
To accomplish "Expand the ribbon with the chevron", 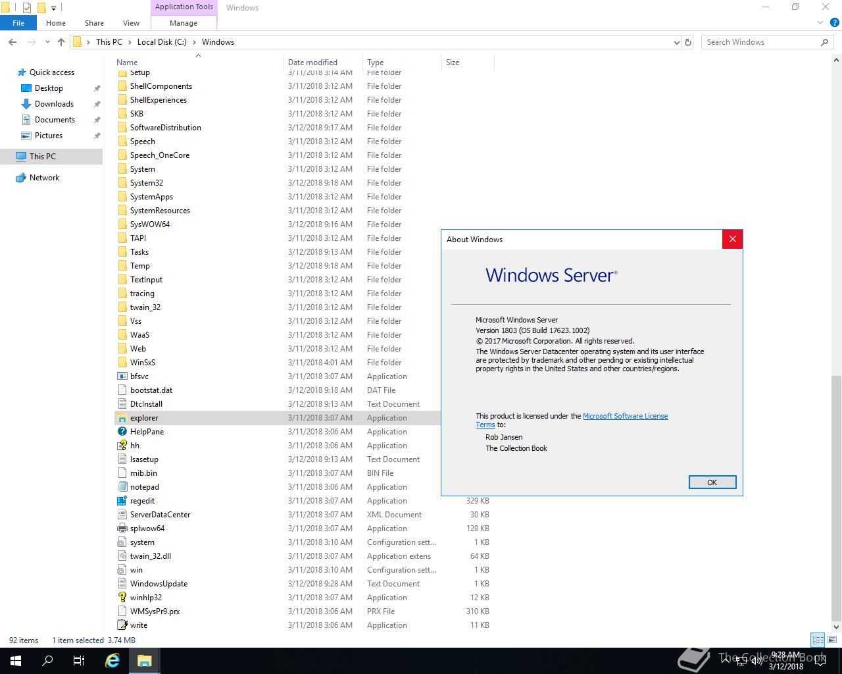I will pos(820,23).
